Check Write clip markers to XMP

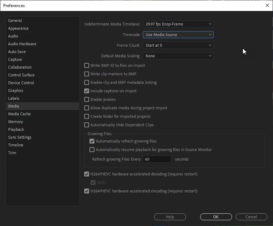87,74
